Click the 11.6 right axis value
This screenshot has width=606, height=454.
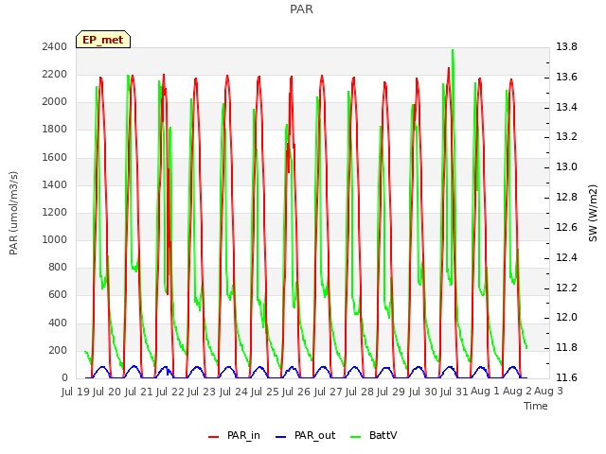pos(566,377)
